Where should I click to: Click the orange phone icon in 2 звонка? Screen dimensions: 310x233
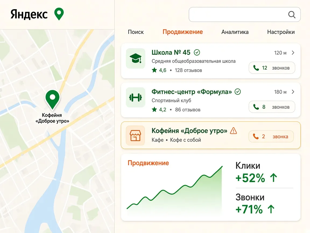pyautogui.click(x=256, y=136)
